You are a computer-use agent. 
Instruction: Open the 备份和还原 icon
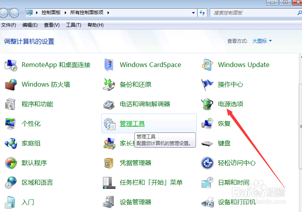click(x=109, y=85)
